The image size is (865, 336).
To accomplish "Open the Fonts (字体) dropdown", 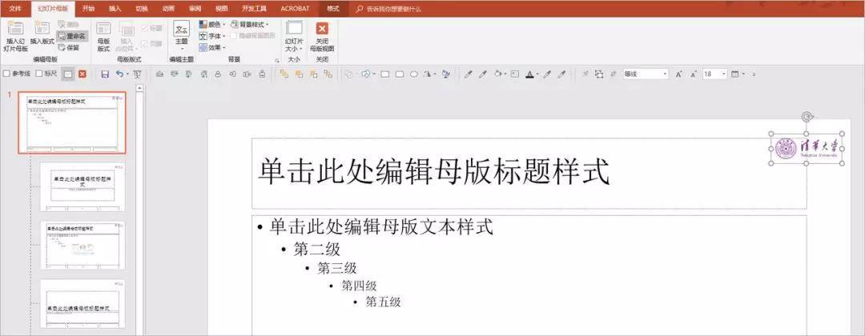I will tap(211, 36).
